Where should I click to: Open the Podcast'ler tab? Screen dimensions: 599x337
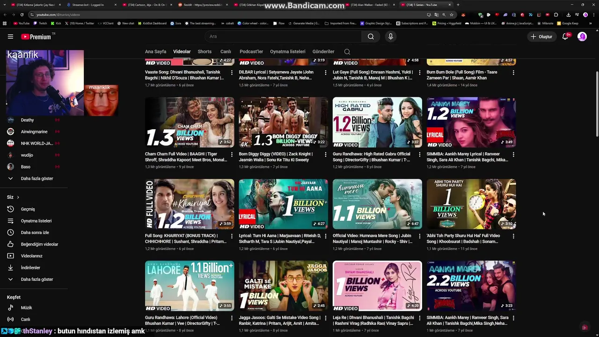(251, 51)
